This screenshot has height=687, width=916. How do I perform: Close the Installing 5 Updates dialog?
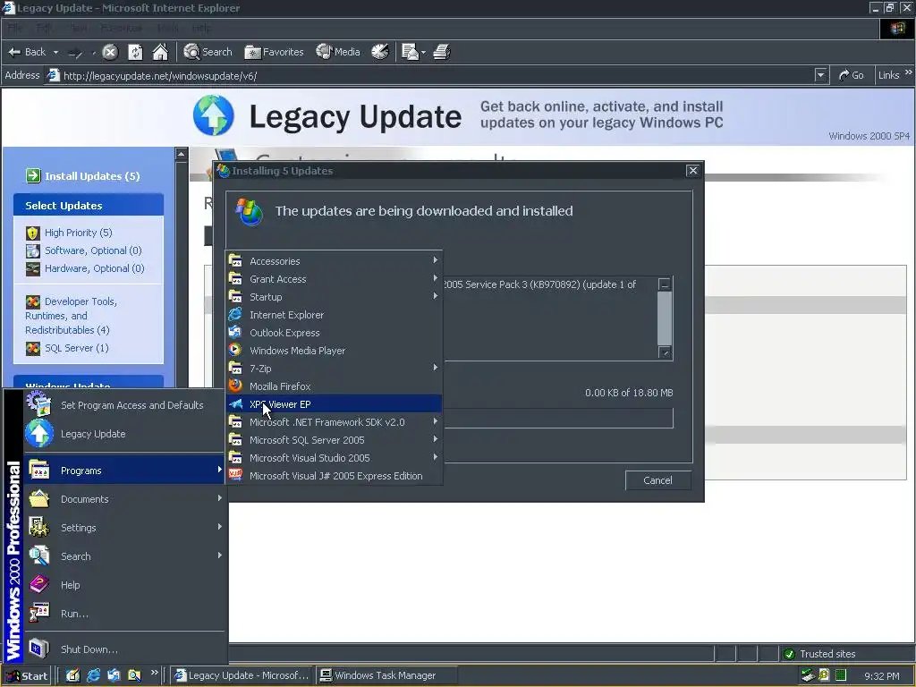(693, 171)
